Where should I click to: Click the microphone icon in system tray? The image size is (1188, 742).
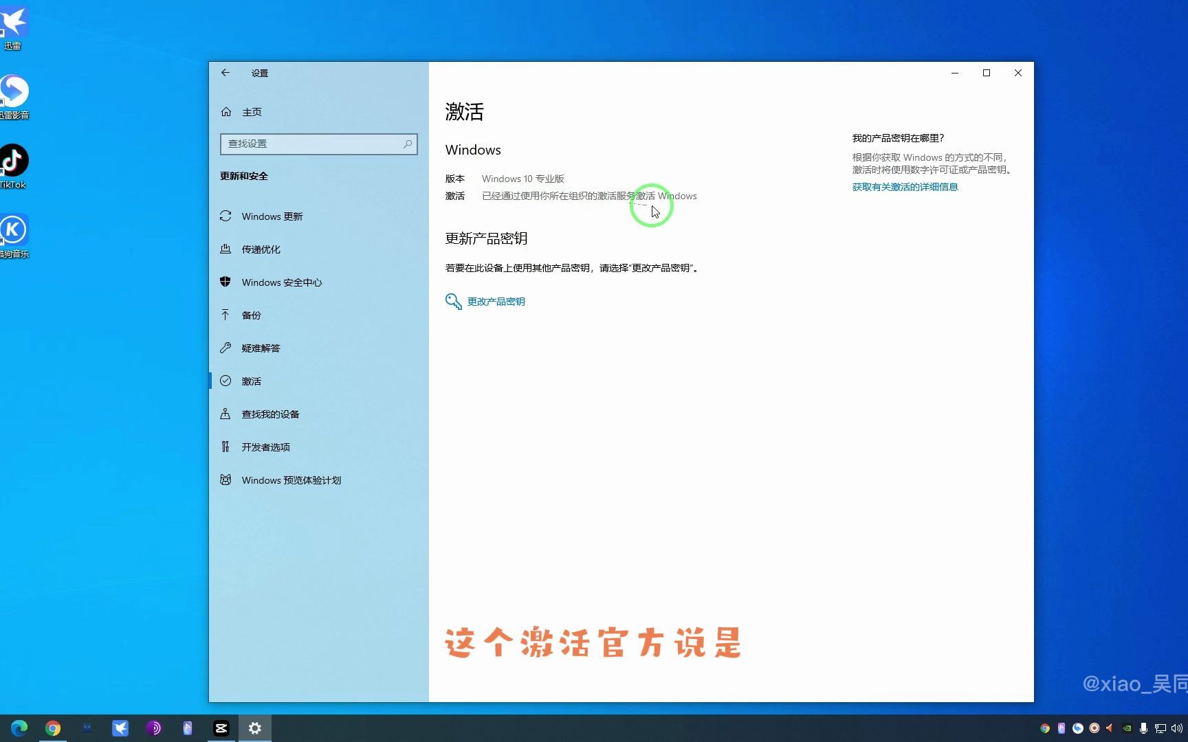1143,728
